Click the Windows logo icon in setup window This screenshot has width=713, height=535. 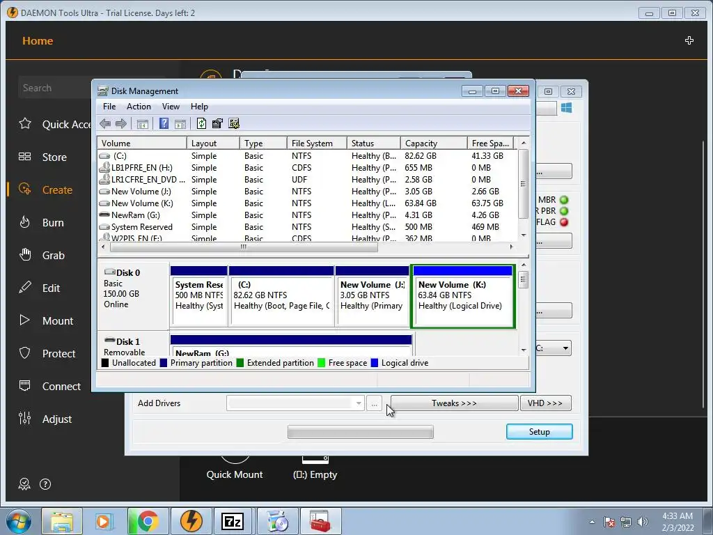click(x=566, y=108)
